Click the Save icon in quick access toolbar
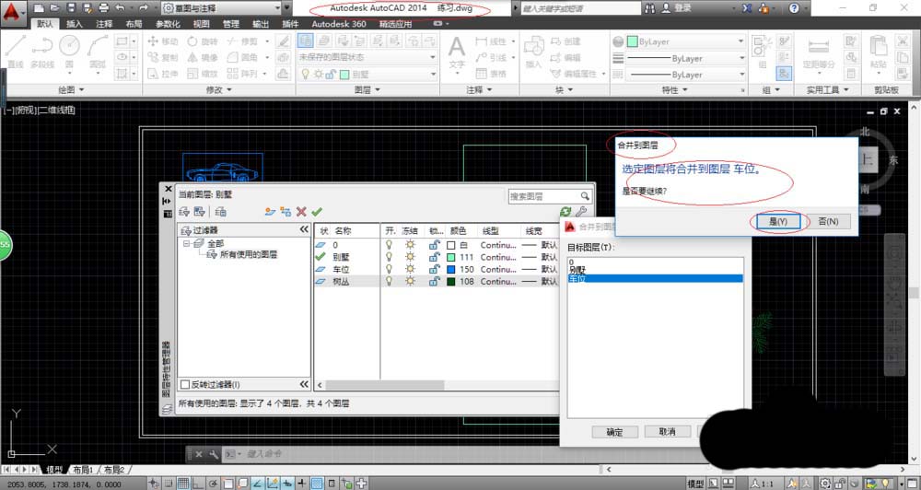 tap(71, 8)
